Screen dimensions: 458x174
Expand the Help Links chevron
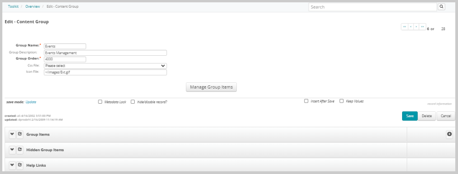point(12,165)
